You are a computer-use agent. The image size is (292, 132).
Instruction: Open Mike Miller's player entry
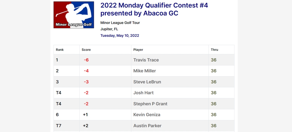point(145,71)
